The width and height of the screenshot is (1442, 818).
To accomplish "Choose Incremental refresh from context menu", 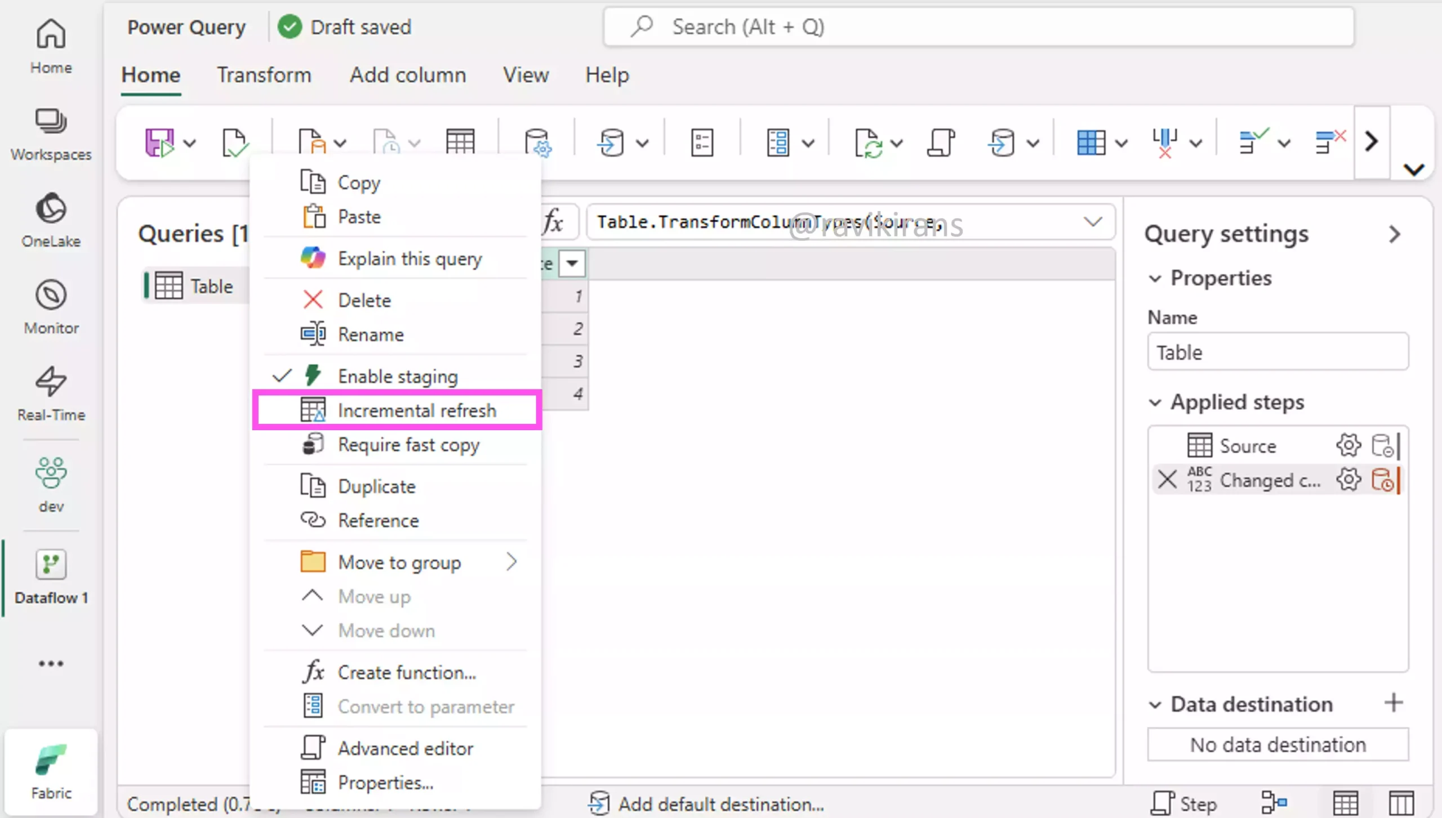I will pos(397,410).
